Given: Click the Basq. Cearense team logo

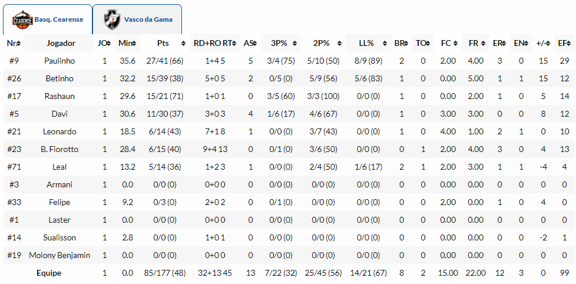Looking at the screenshot, I should [22, 19].
